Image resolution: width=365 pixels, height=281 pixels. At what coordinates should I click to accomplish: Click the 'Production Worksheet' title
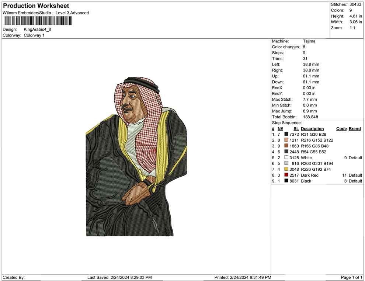[x=36, y=6]
